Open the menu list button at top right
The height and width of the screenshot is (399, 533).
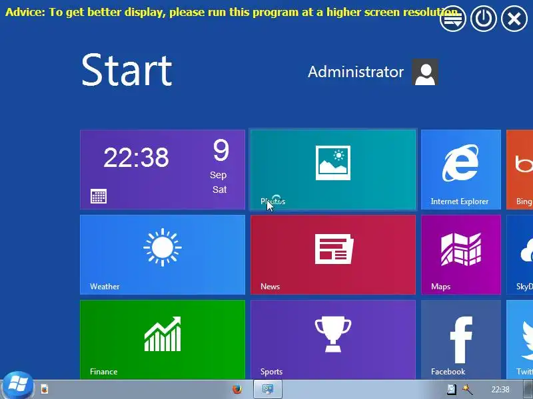(453, 19)
